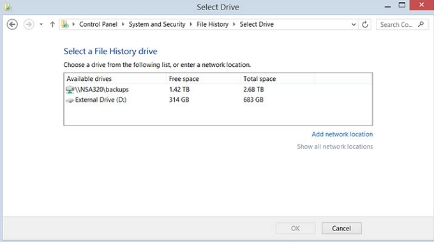Click Show all network locations link

[x=335, y=146]
